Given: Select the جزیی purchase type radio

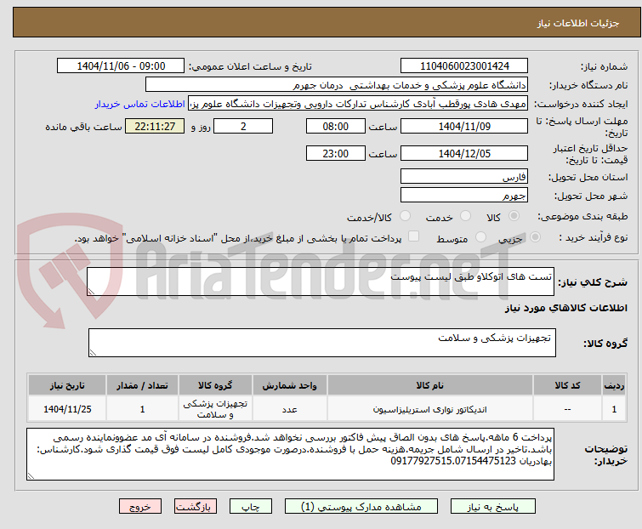Looking at the screenshot, I should point(535,237).
